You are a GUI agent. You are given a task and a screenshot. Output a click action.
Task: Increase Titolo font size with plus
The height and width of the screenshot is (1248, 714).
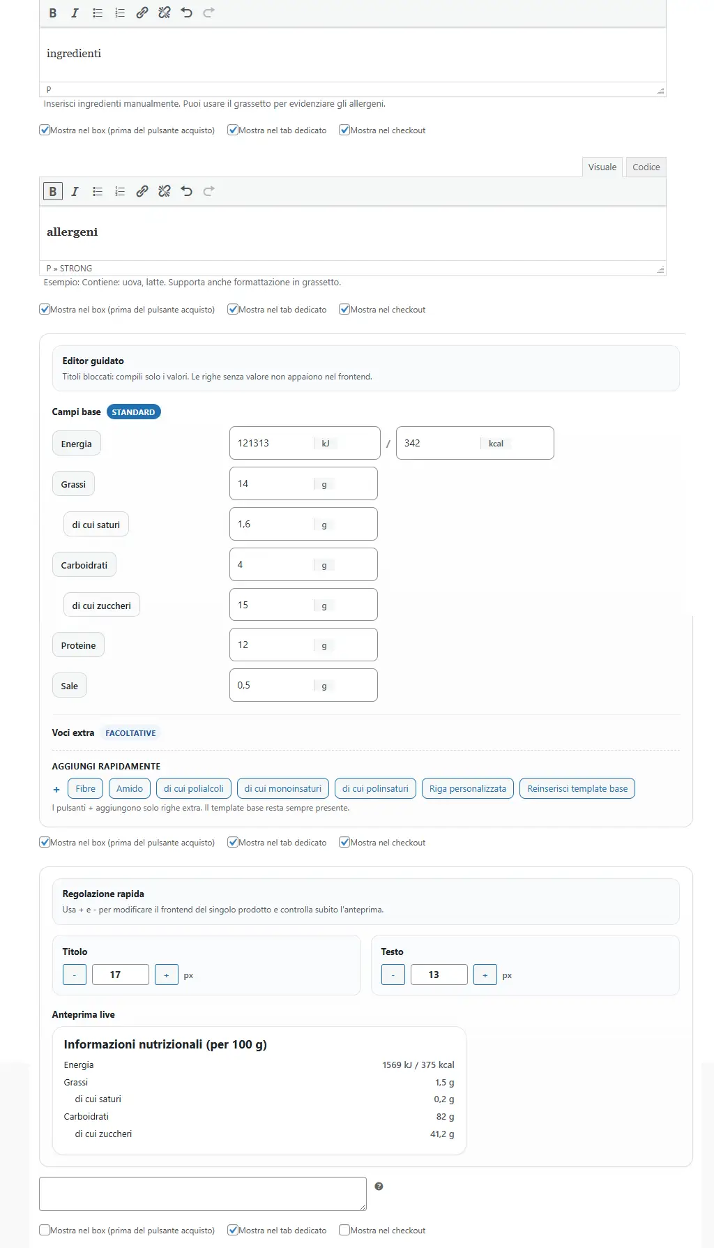point(166,975)
